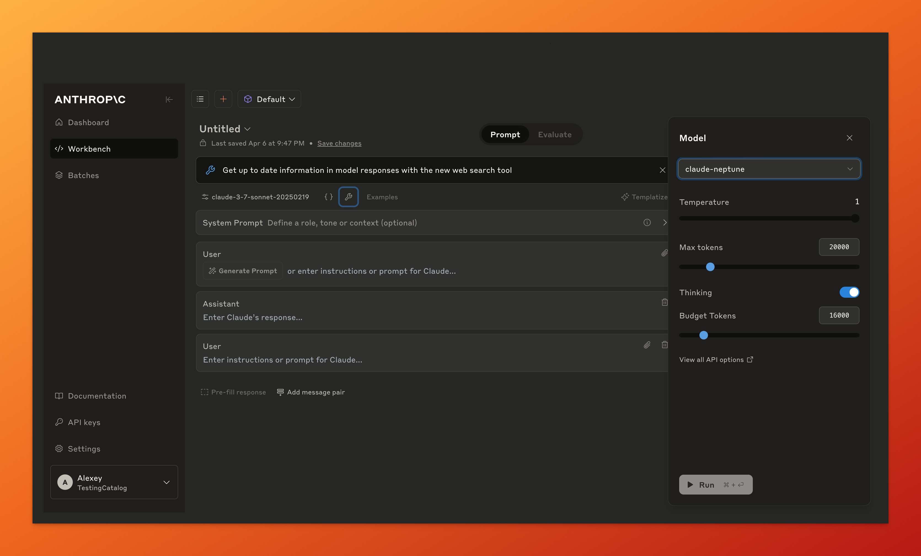Disable the Thinking toggle
921x556 pixels.
849,292
